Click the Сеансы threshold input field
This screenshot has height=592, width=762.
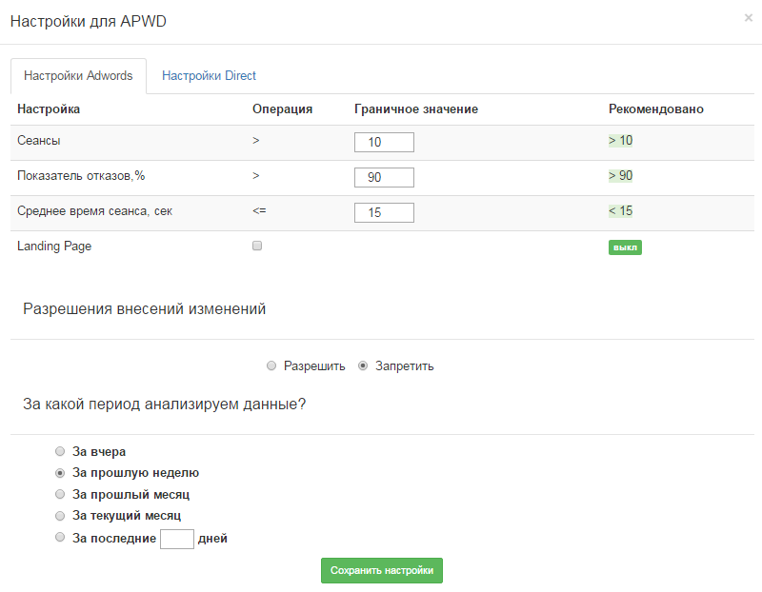coord(384,142)
